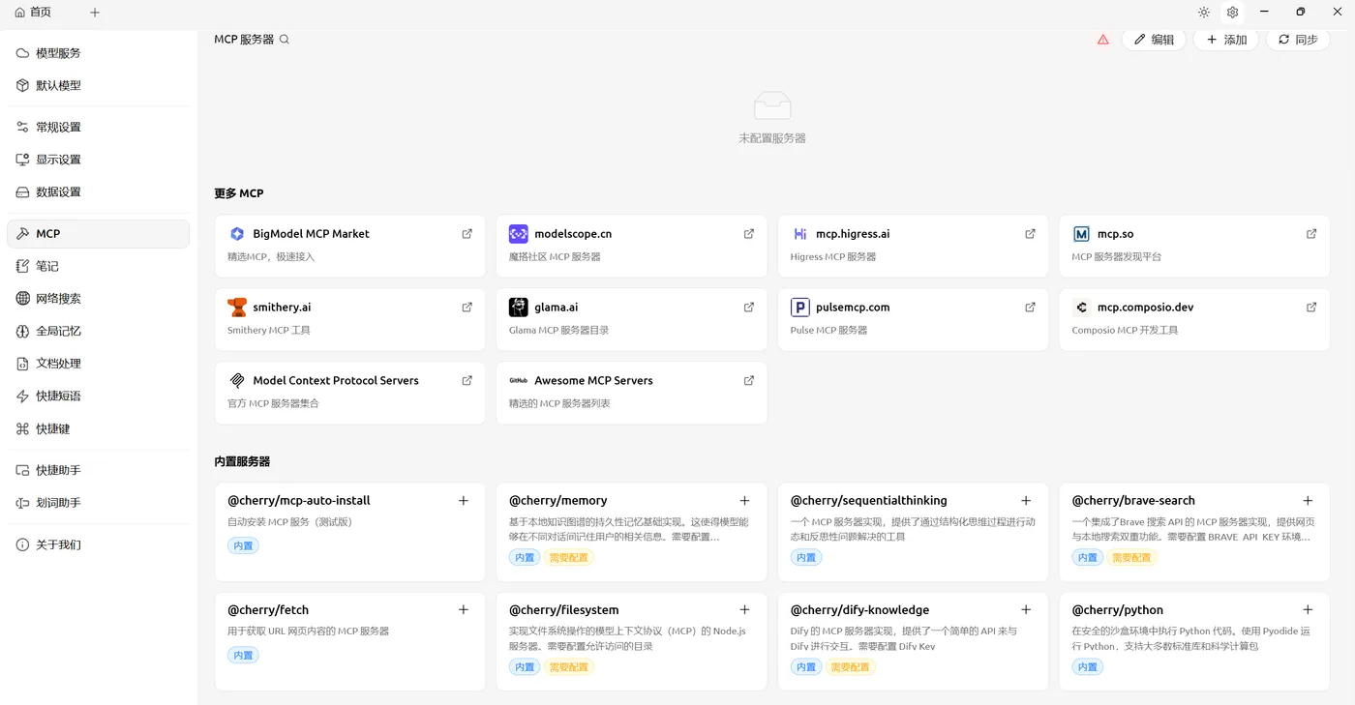Go to 显示设置 in sidebar

58,160
